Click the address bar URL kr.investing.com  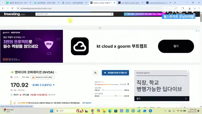pyautogui.click(x=36, y=9)
